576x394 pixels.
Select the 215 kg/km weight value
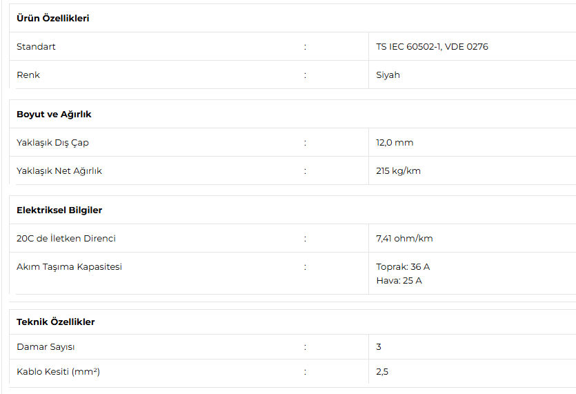[x=398, y=171]
